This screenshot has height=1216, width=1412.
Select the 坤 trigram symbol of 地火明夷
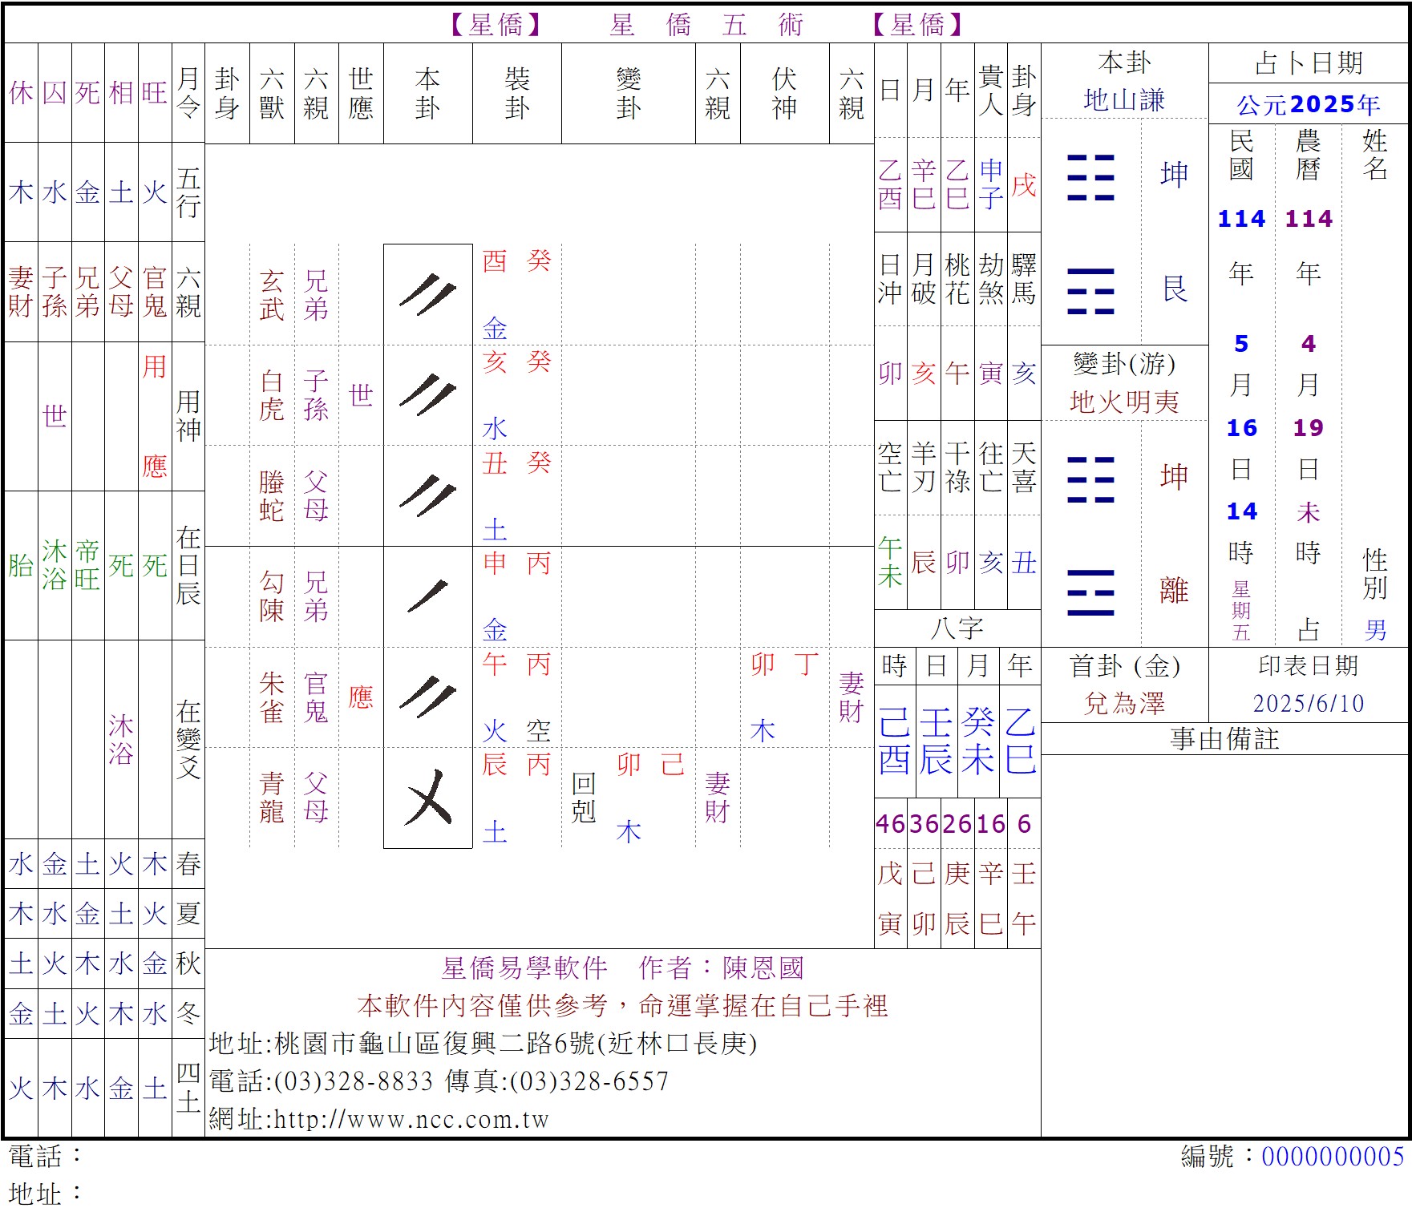(1090, 479)
